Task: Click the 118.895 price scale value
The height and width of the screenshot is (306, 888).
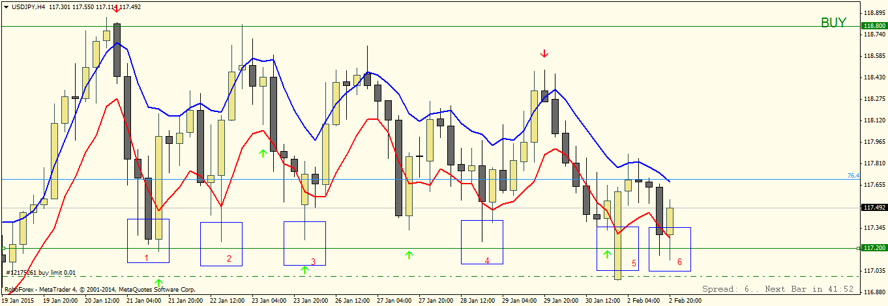Action: tap(874, 13)
